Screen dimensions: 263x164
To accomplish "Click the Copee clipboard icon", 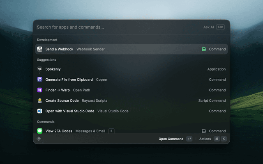I will (40, 80).
